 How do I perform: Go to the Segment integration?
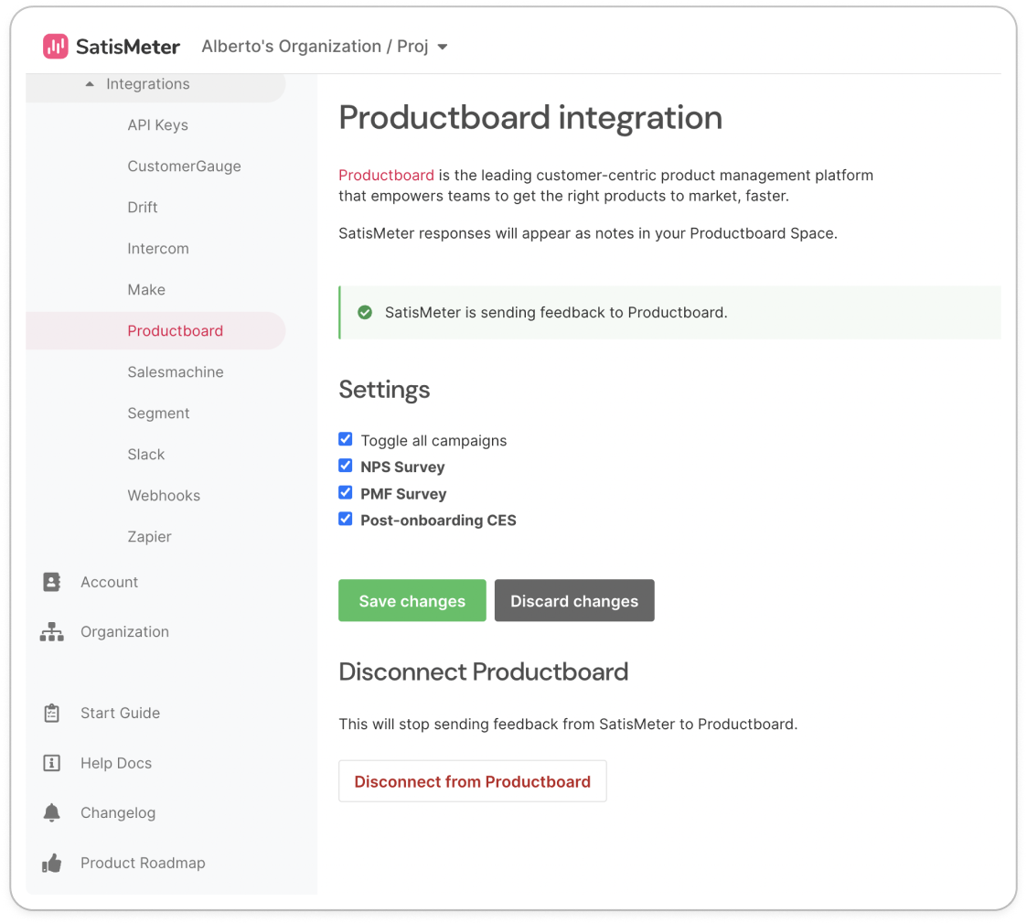tap(158, 414)
